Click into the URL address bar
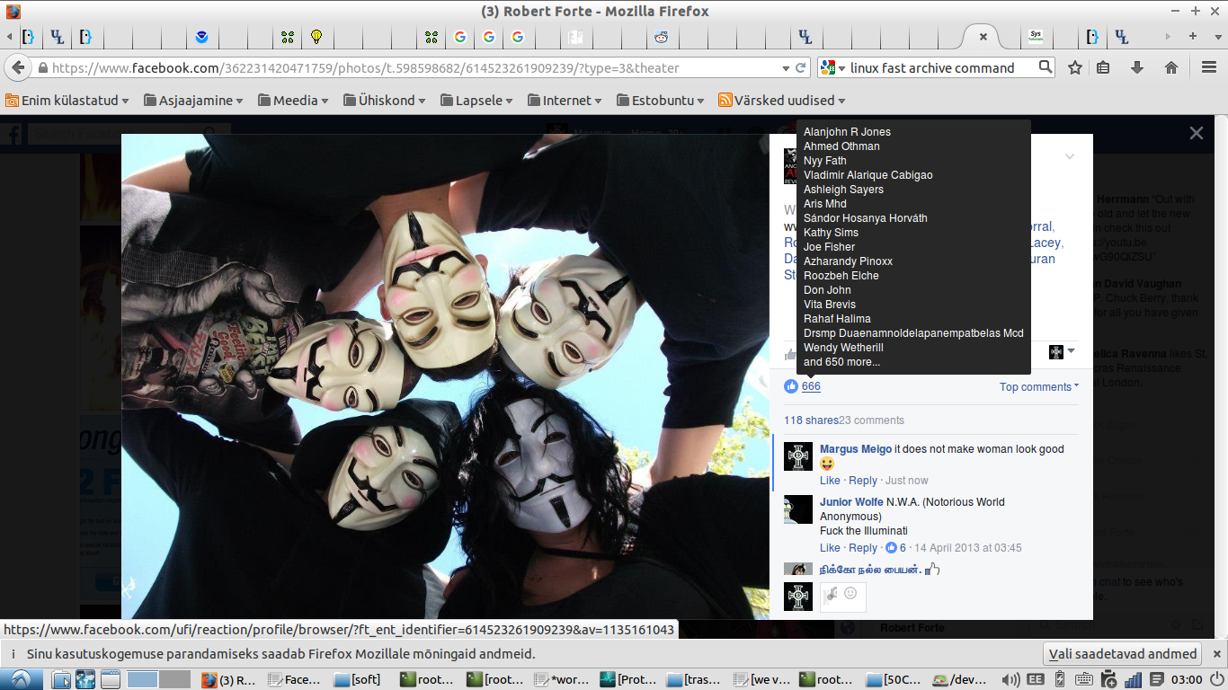Viewport: 1228px width, 690px height. click(x=405, y=68)
